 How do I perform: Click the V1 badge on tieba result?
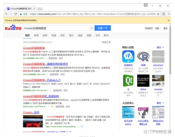(52, 106)
